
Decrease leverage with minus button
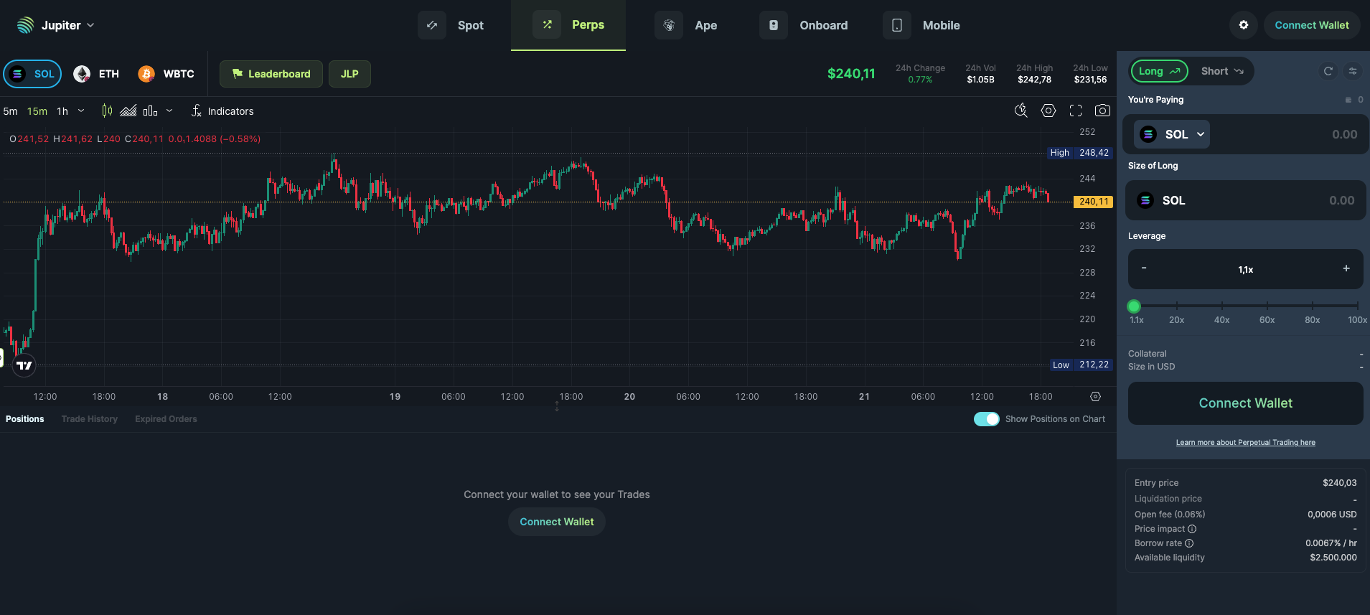[x=1144, y=268]
